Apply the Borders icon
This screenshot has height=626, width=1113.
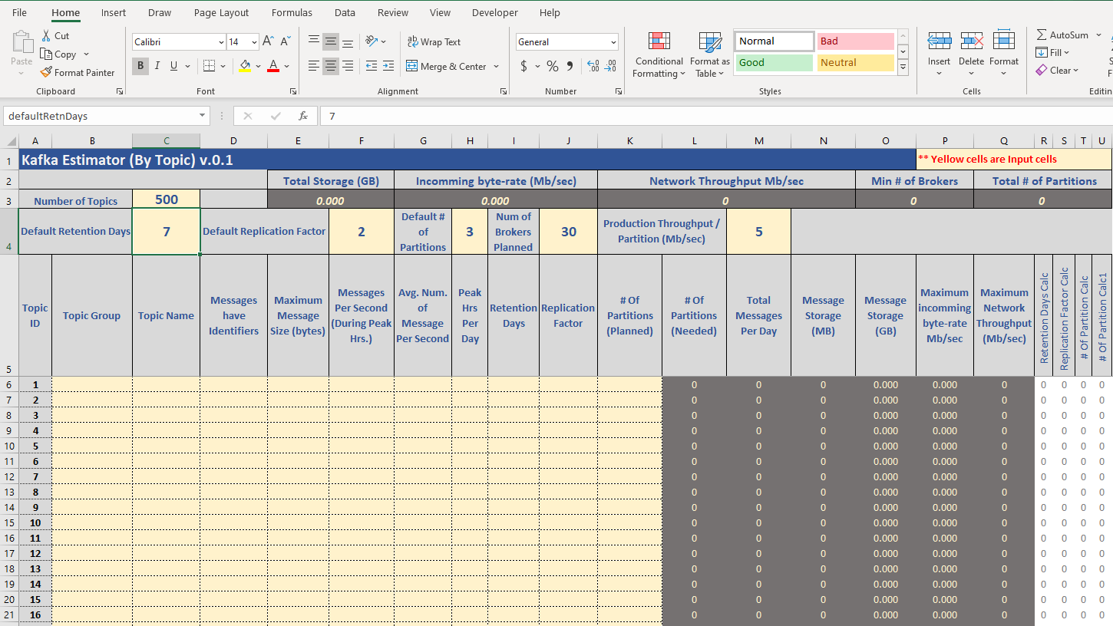click(x=209, y=66)
